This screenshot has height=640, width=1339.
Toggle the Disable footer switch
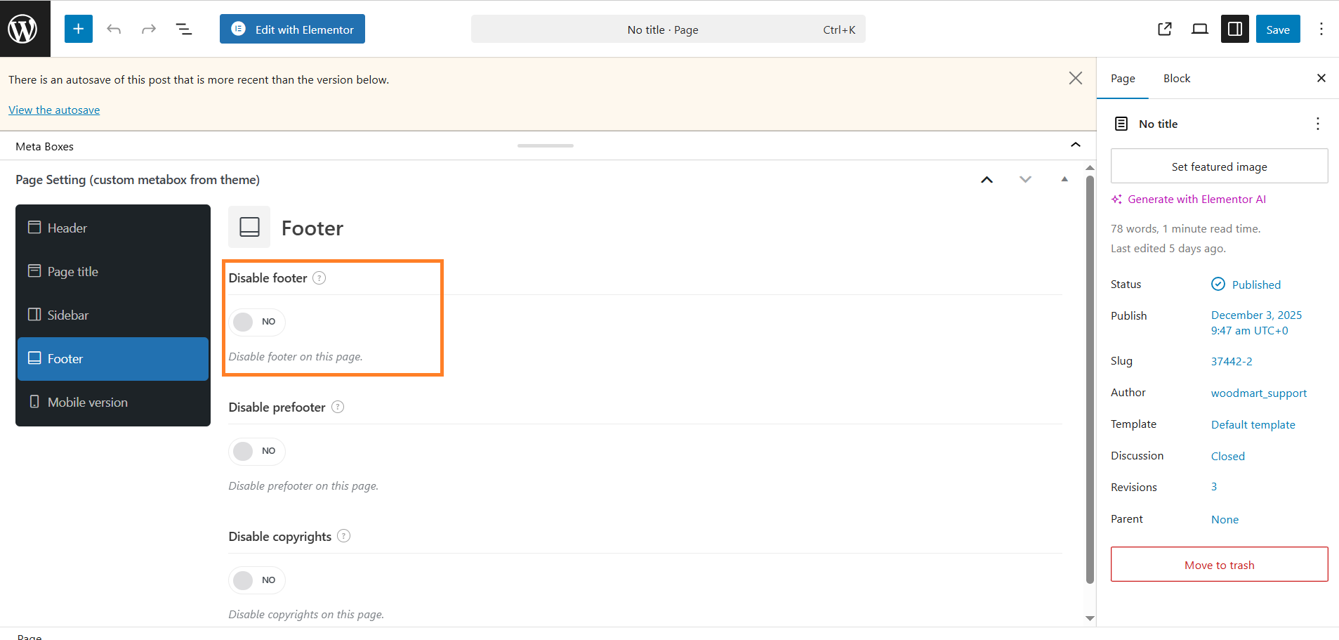(x=256, y=322)
